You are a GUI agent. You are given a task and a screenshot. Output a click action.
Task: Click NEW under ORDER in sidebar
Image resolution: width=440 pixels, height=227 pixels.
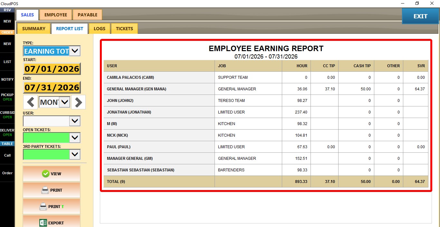coord(7,44)
